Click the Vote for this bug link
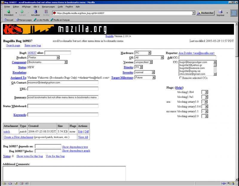This screenshot has height=186, width=239. 55,156
